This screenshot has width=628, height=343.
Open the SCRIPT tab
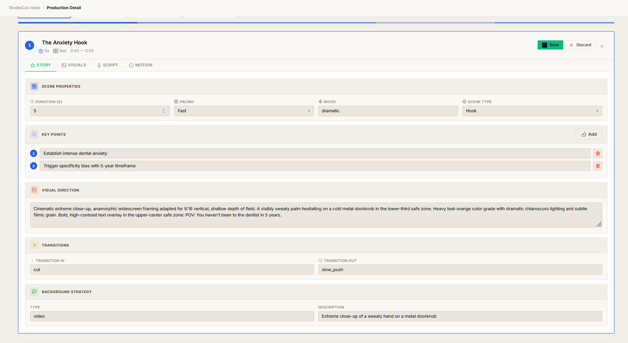pyautogui.click(x=108, y=65)
